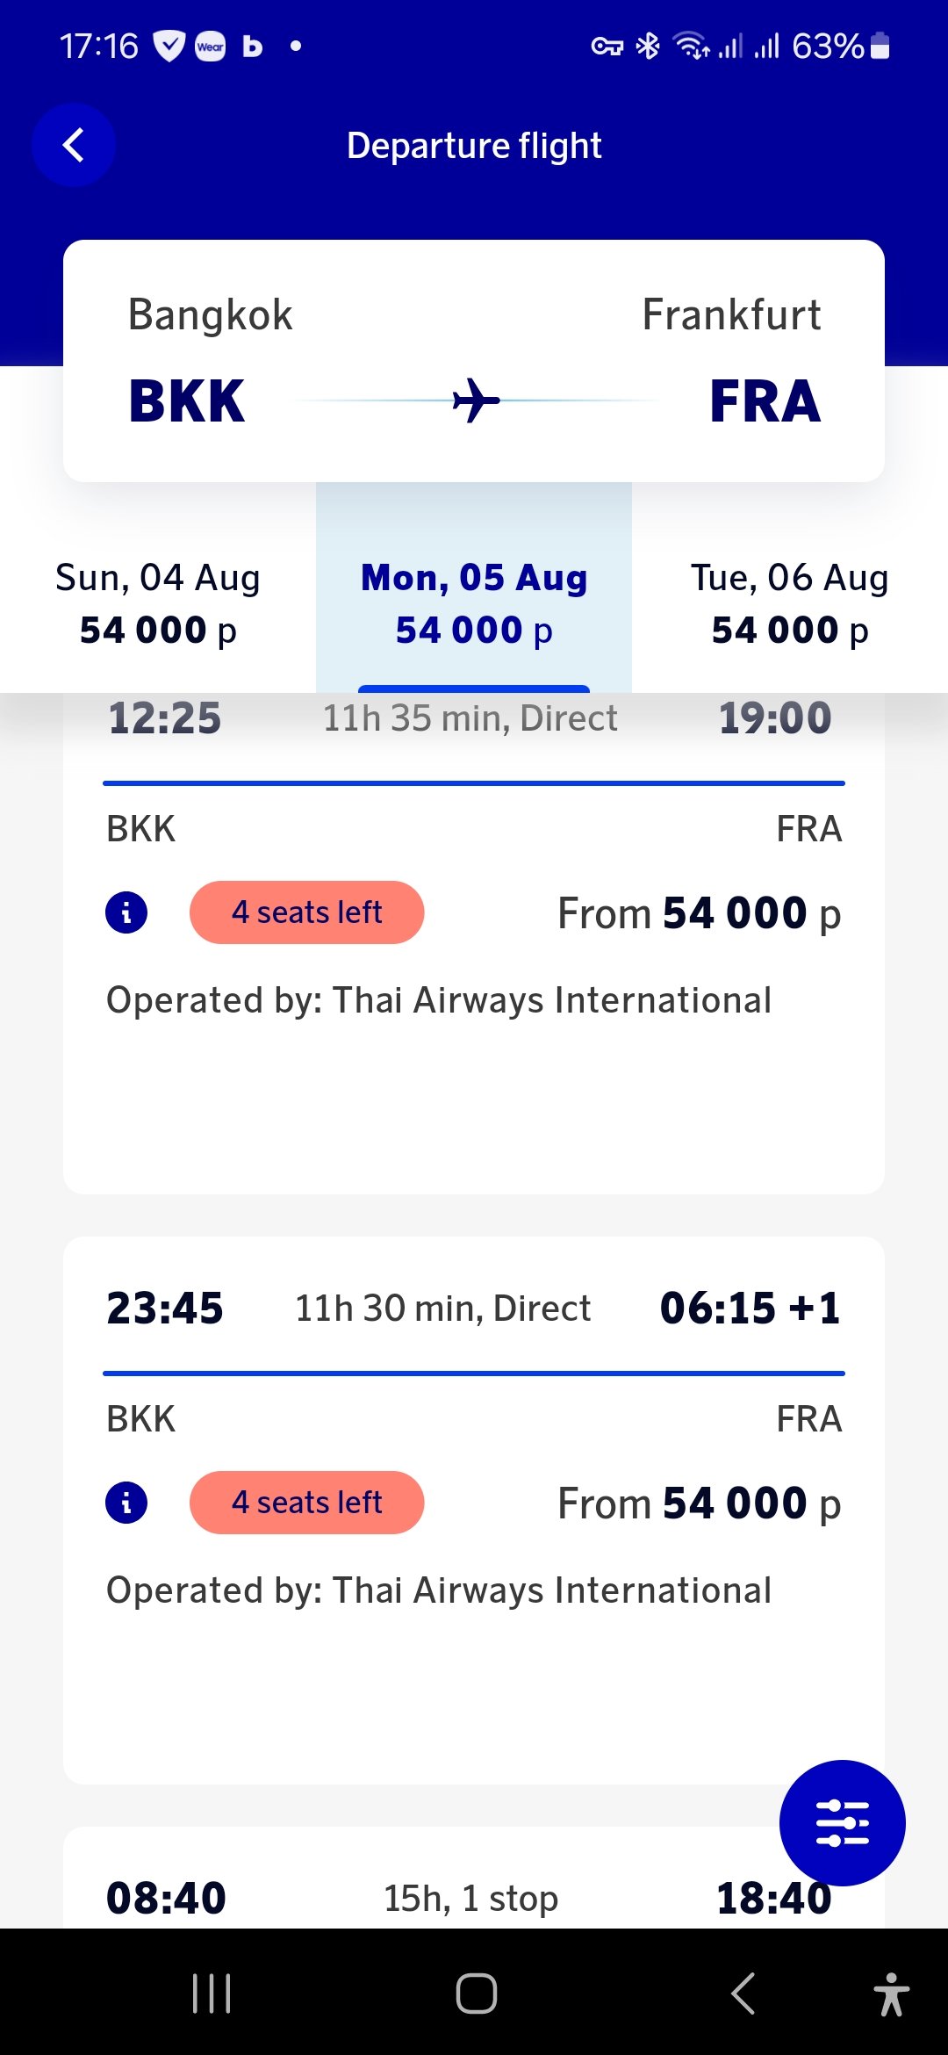Tap the Android back navigation arrow
Screen dimensions: 948x2055
[x=743, y=1993]
